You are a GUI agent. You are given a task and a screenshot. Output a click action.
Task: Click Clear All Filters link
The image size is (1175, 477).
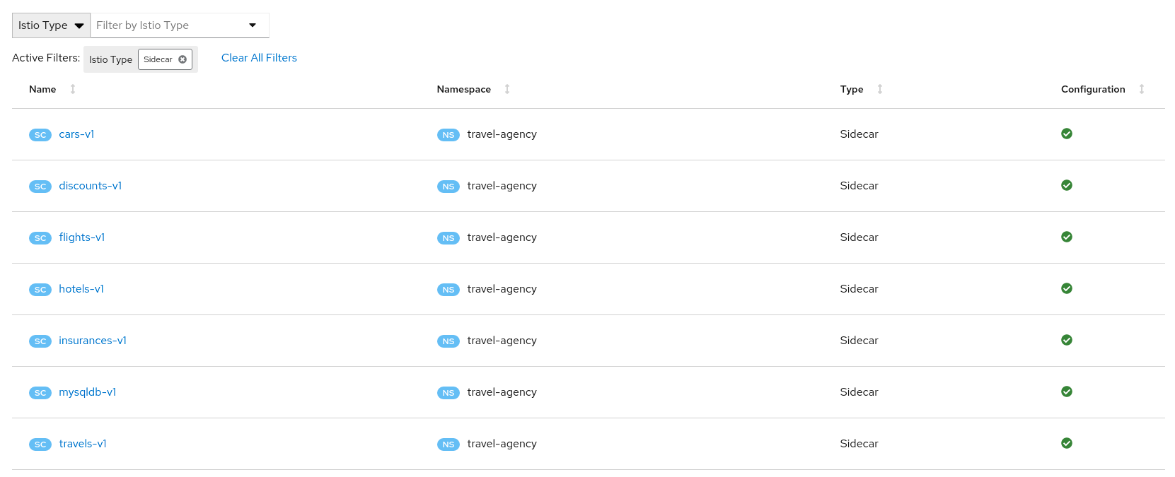[259, 58]
